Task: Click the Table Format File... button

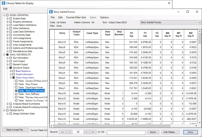Action: (15, 130)
